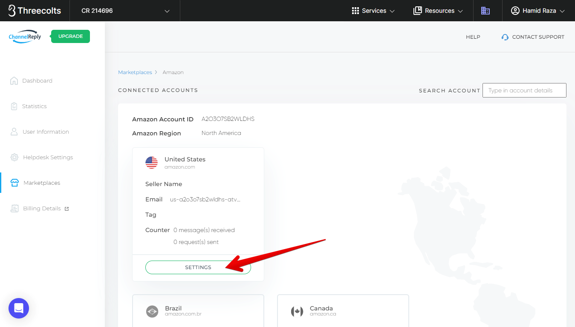The image size is (575, 327).
Task: Click the amazon.com text under United States
Action: point(180,167)
